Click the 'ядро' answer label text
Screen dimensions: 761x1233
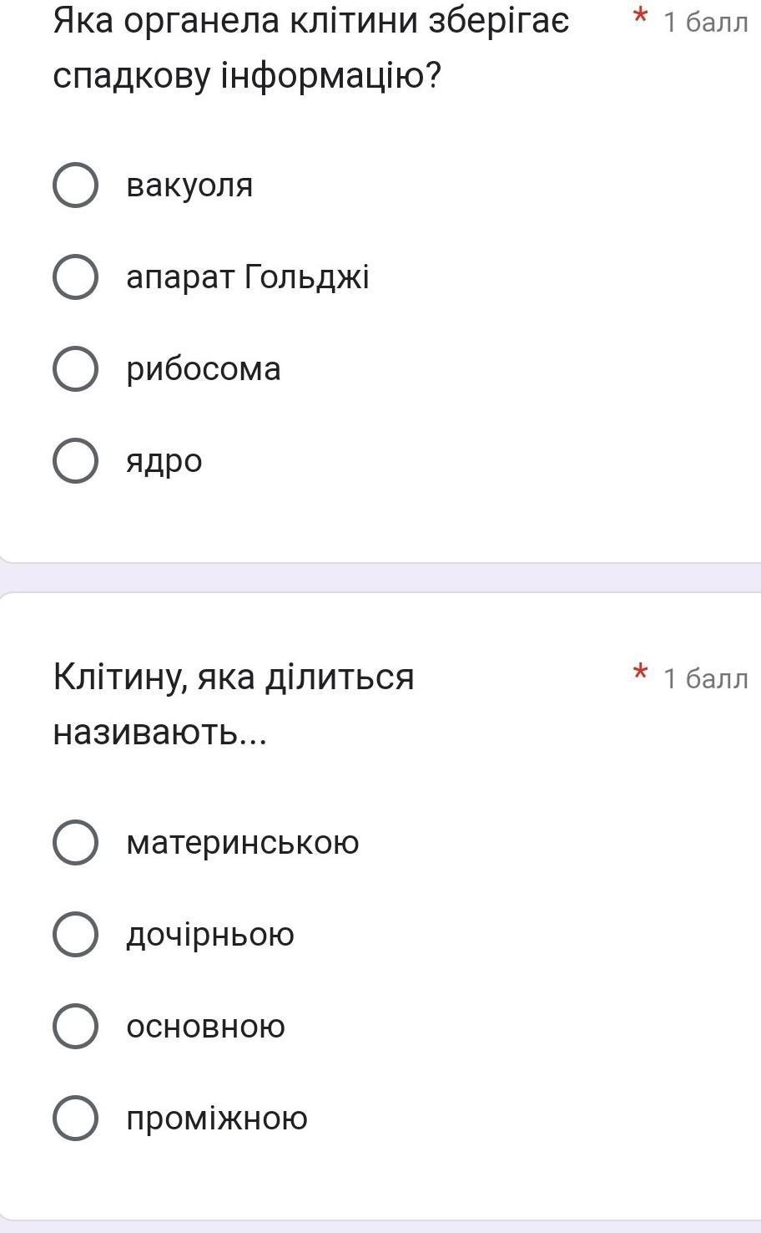pyautogui.click(x=164, y=461)
